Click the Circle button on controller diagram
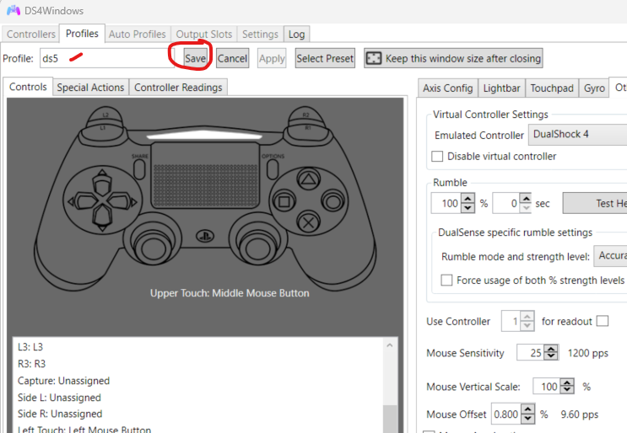This screenshot has height=433, width=627. 332,201
